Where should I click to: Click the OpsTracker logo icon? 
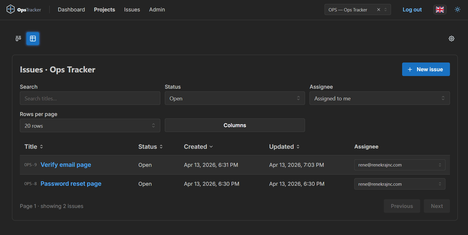11,9
